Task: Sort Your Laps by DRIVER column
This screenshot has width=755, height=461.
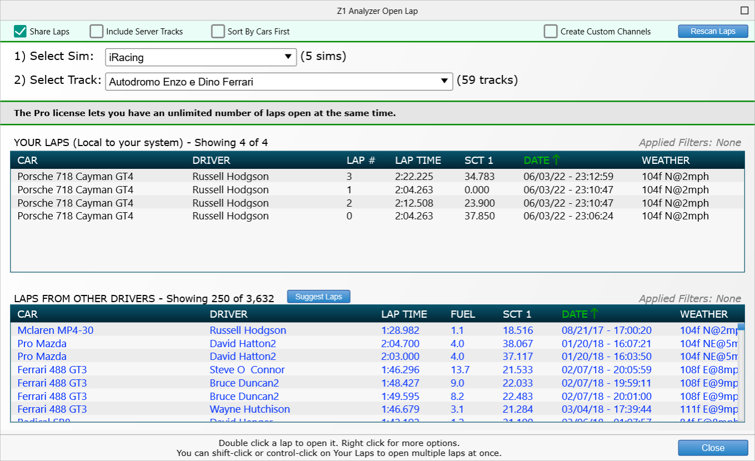Action: tap(211, 161)
